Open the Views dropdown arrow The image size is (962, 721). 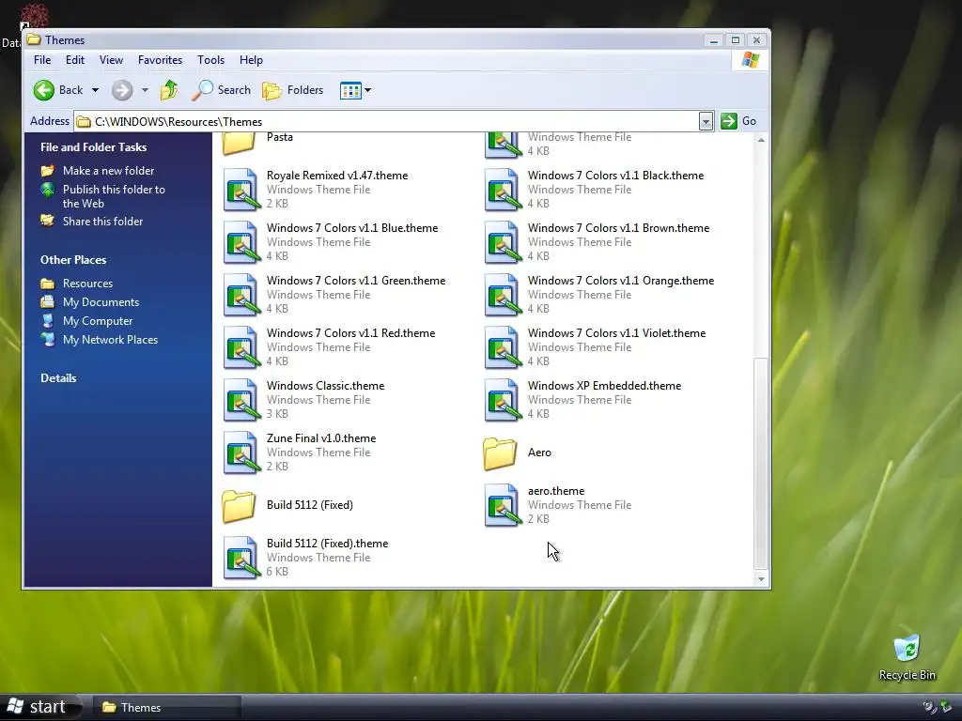(368, 90)
